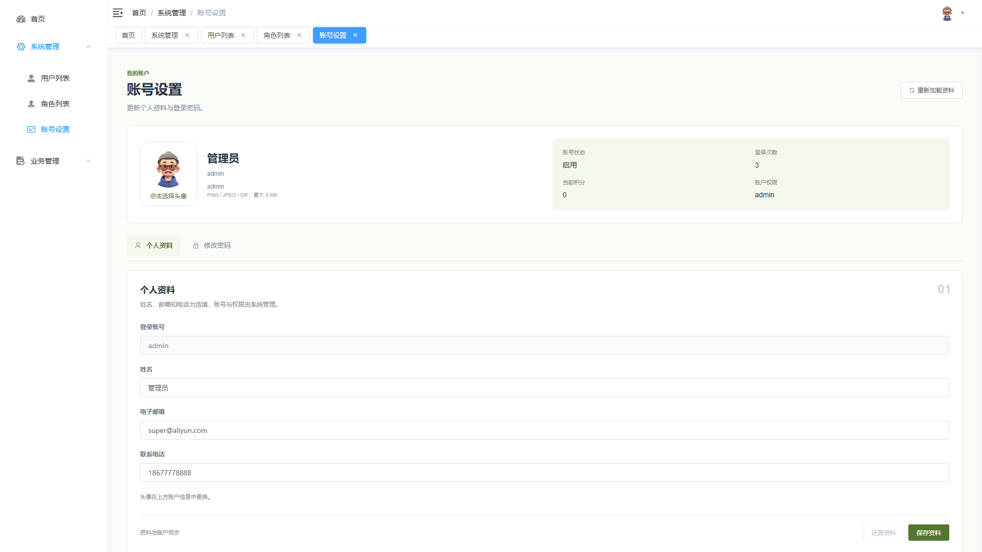This screenshot has height=552, width=982.
Task: Open the user dropdown arrow beside avatar
Action: pos(963,13)
